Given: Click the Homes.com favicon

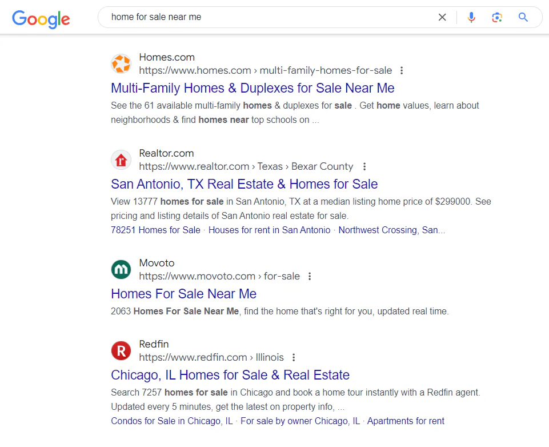Looking at the screenshot, I should 121,64.
